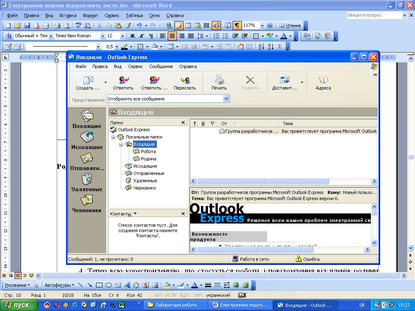Toggle Чтение reading mode in Word

(290, 26)
